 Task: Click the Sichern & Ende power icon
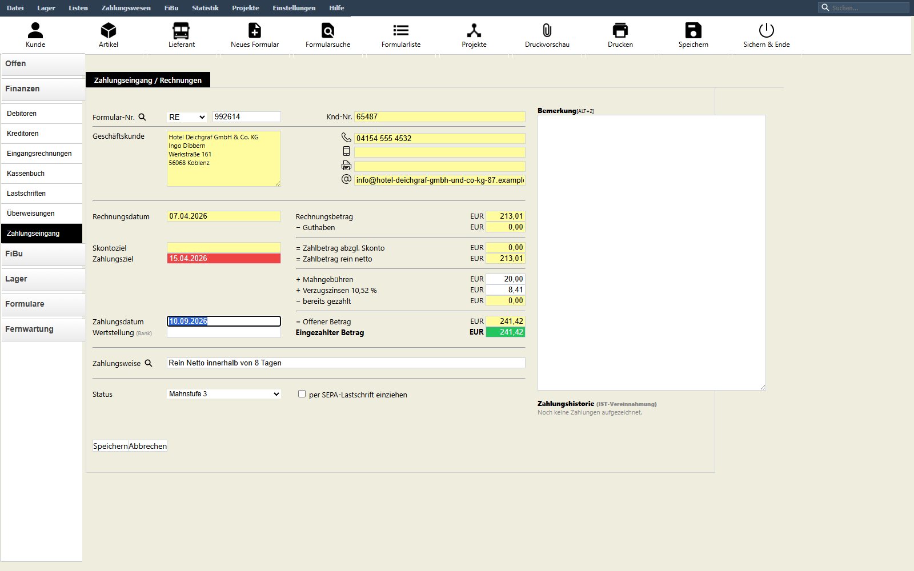[x=767, y=30]
